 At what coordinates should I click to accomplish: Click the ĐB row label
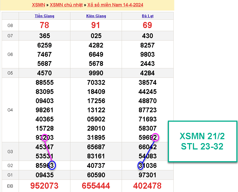(10, 186)
